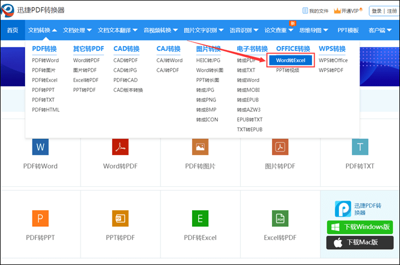The image size is (400, 265).
Task: Expand the 文档文本翻译 dropdown
Action: [135, 30]
